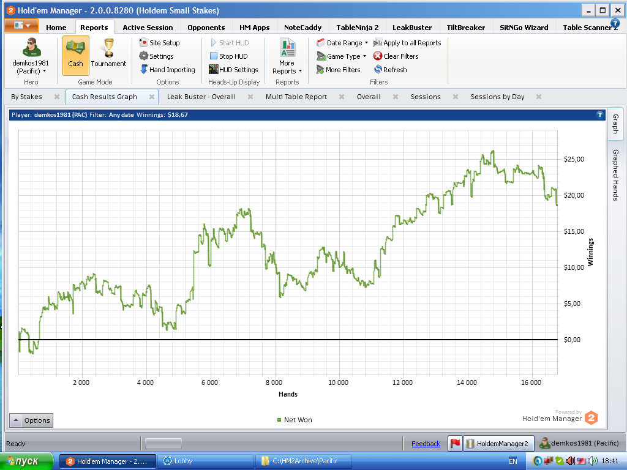Viewport: 627px width, 470px height.
Task: Switch to Leak Buster - Overall report
Action: click(x=201, y=97)
